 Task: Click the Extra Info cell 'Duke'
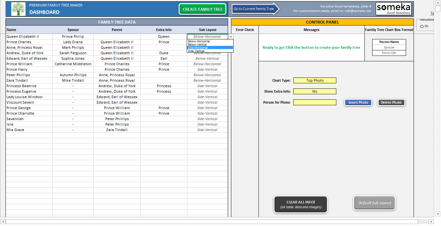(164, 53)
